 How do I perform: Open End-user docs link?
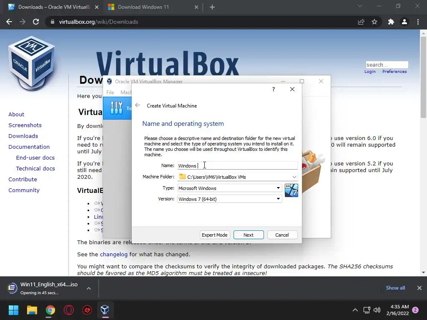click(35, 158)
